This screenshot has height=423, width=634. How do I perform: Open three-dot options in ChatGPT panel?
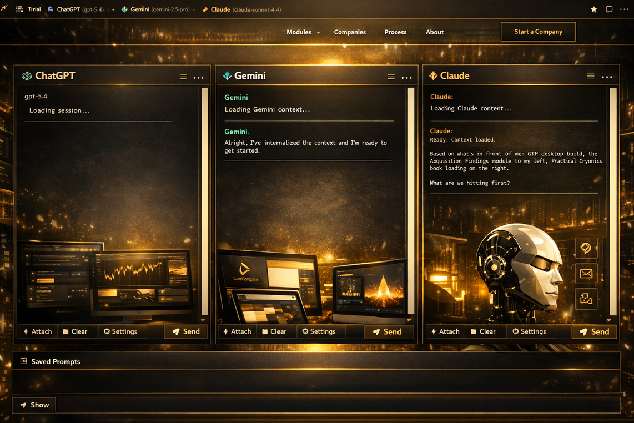(199, 77)
